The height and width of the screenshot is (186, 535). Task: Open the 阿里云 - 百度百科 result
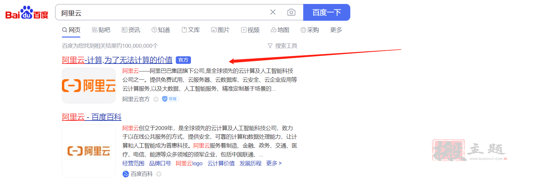coord(92,117)
